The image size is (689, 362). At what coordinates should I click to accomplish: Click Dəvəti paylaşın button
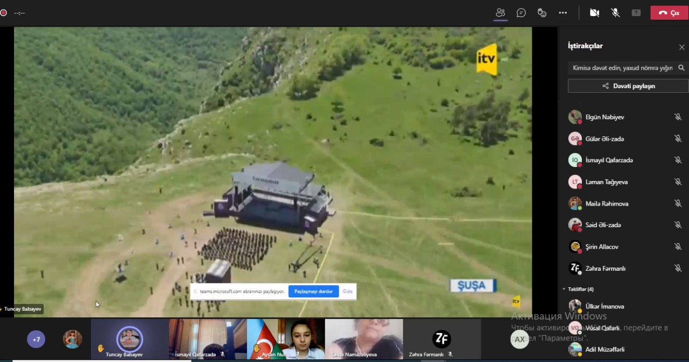coord(628,86)
